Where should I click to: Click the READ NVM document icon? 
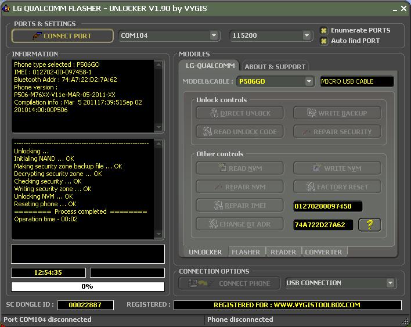pyautogui.click(x=222, y=167)
